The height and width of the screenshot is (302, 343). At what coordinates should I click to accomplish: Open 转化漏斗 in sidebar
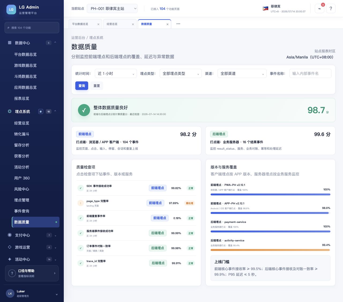pyautogui.click(x=36, y=134)
